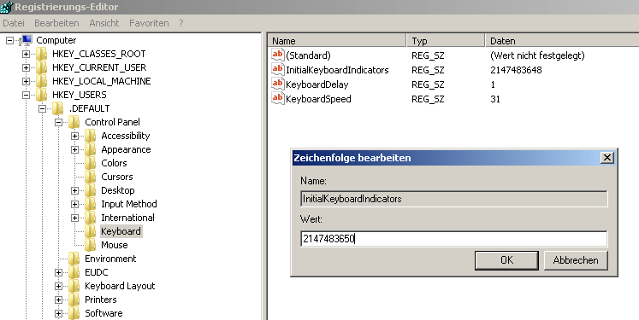Screen dimensions: 639x320
Task: Sort values by the Typ column header
Action: point(446,41)
